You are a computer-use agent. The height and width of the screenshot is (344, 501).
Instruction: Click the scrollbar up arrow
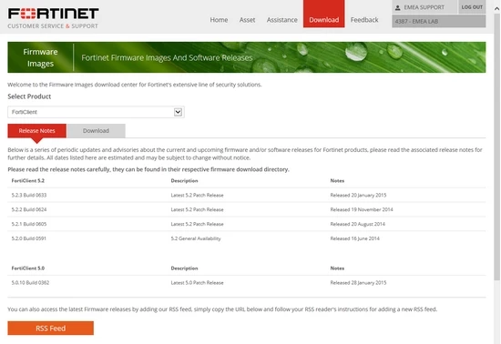click(496, 8)
